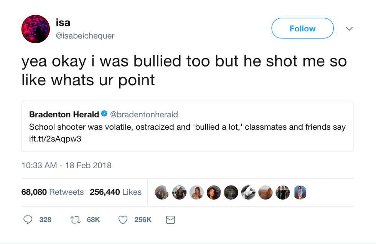Click the isa display name
376x244 pixels.
tap(63, 23)
